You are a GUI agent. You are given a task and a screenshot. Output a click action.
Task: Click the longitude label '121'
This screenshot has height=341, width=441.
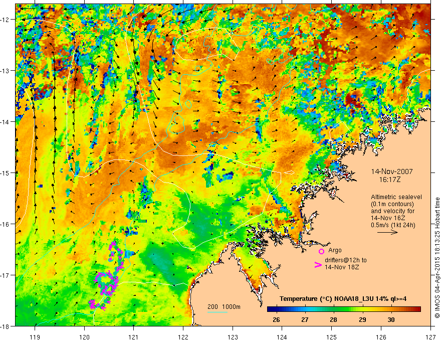pos(134,337)
